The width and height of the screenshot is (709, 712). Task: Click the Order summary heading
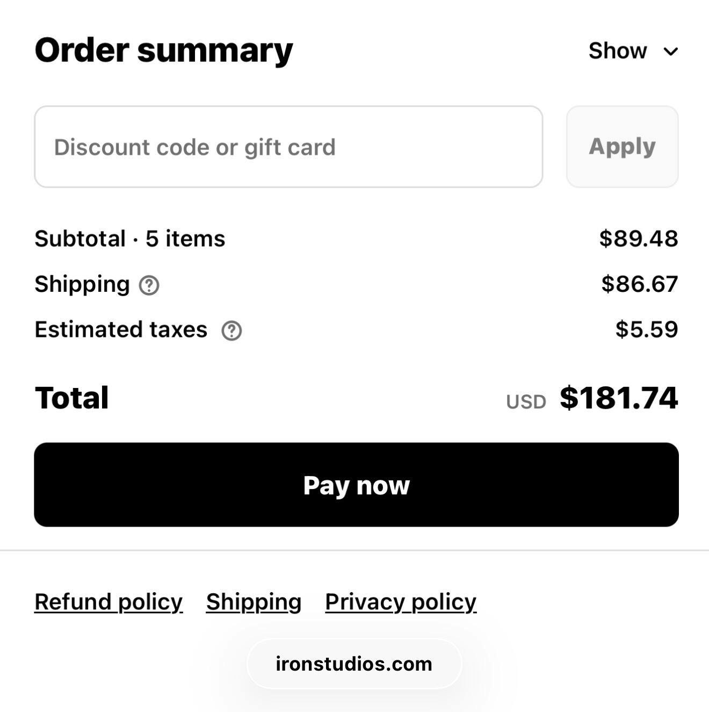(x=164, y=50)
